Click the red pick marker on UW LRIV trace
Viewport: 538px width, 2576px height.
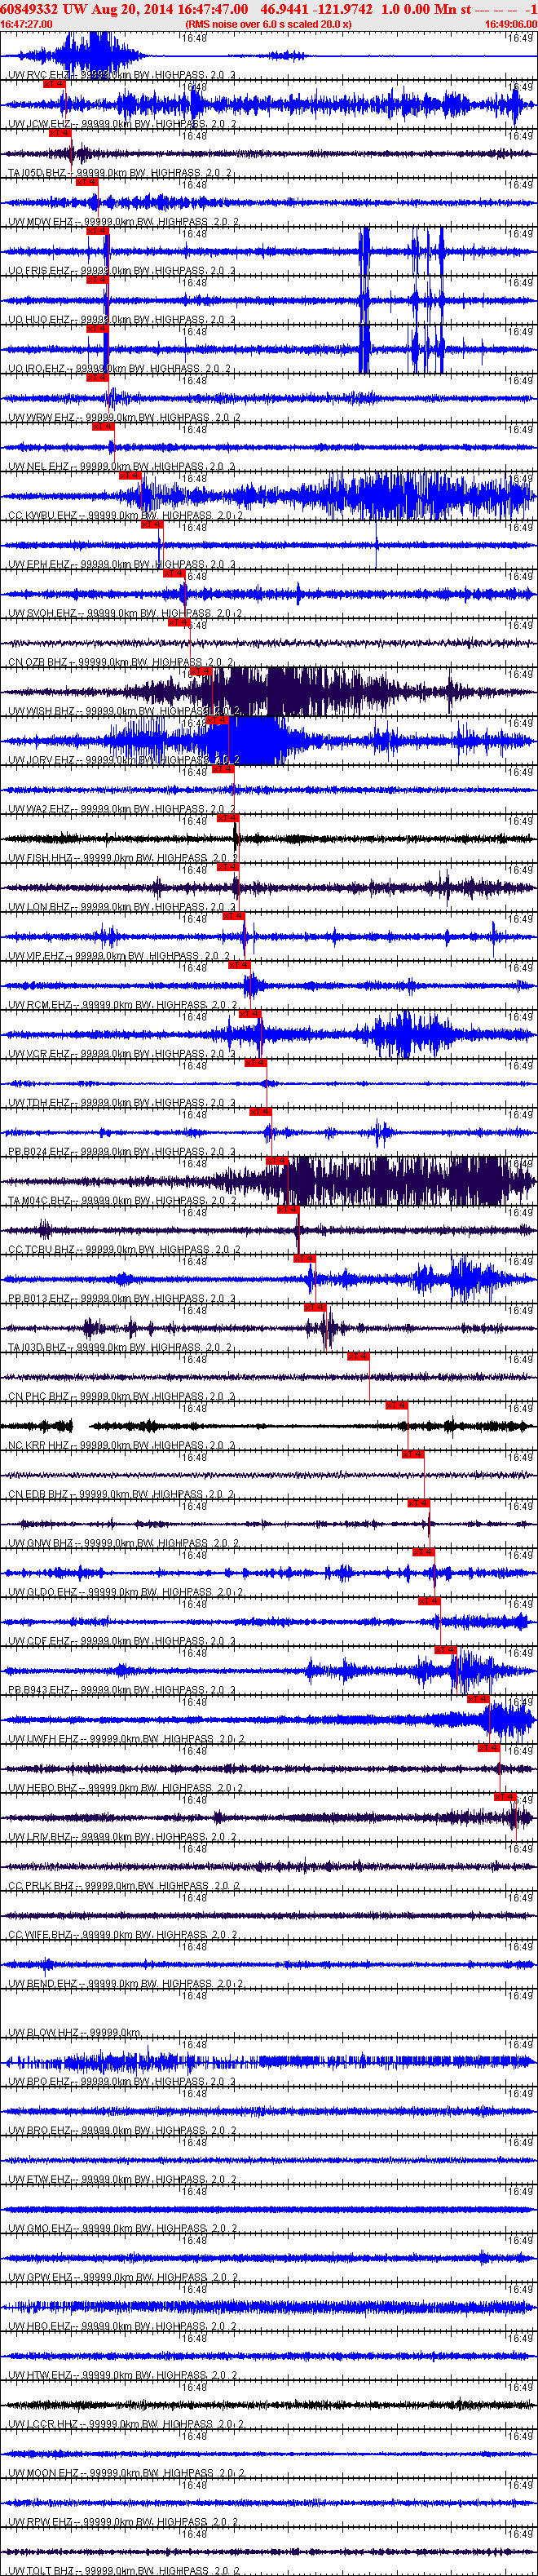505,1798
